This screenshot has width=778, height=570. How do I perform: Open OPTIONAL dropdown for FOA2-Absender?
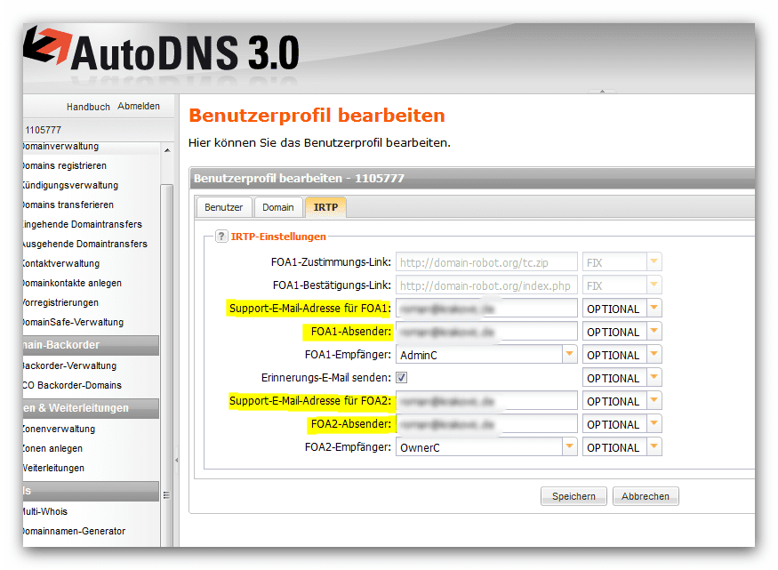[x=654, y=423]
